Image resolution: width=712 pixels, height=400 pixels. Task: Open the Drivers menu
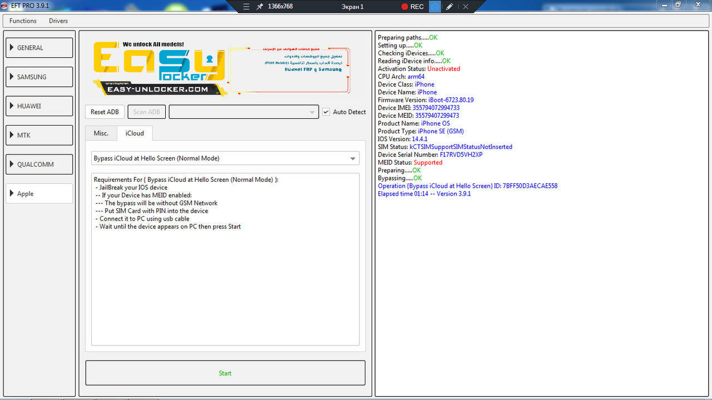(58, 21)
